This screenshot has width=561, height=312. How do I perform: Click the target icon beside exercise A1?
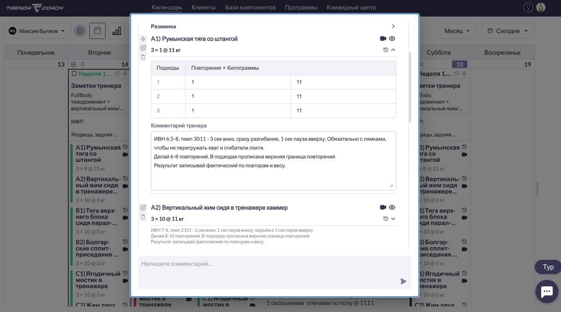(x=143, y=48)
